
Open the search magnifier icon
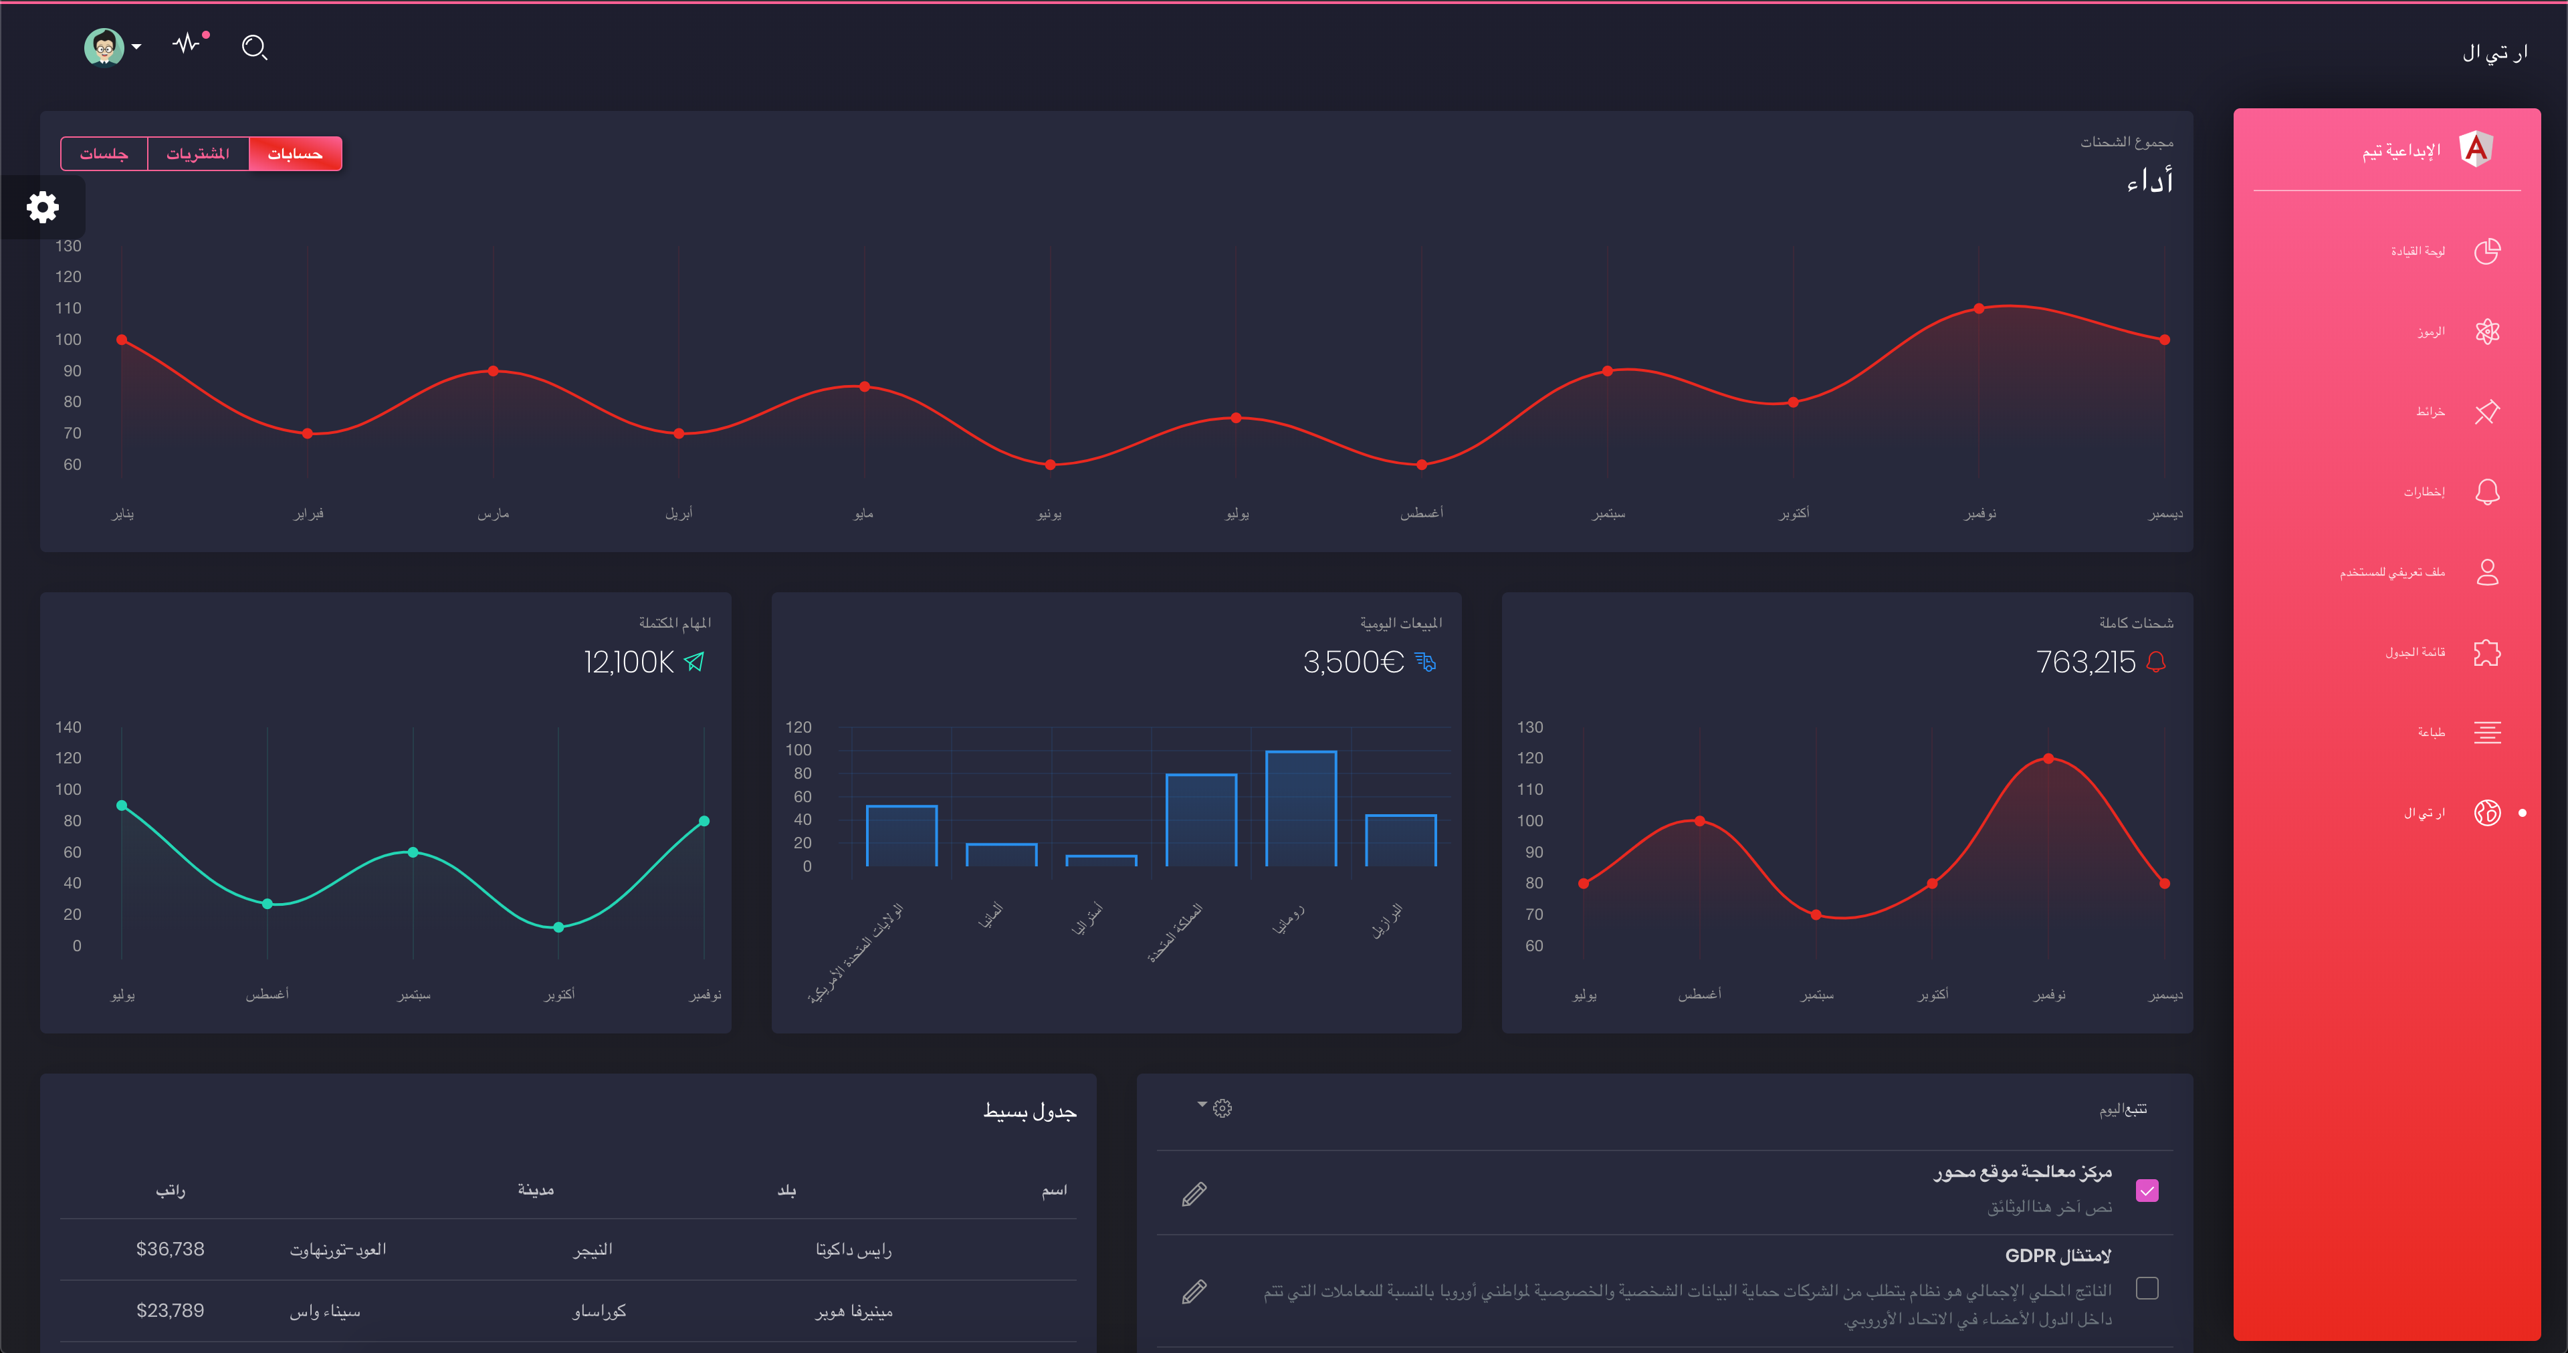254,48
